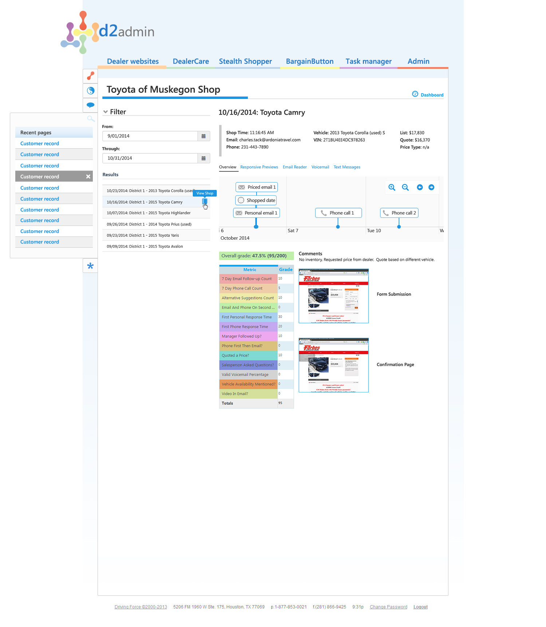The height and width of the screenshot is (627, 546).
Task: Open the Stealth Shopper menu
Action: 245,61
